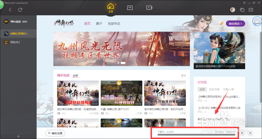Open title 渔夫单机神舞幻想6期
This screenshot has height=139, width=262.
tap(78, 109)
